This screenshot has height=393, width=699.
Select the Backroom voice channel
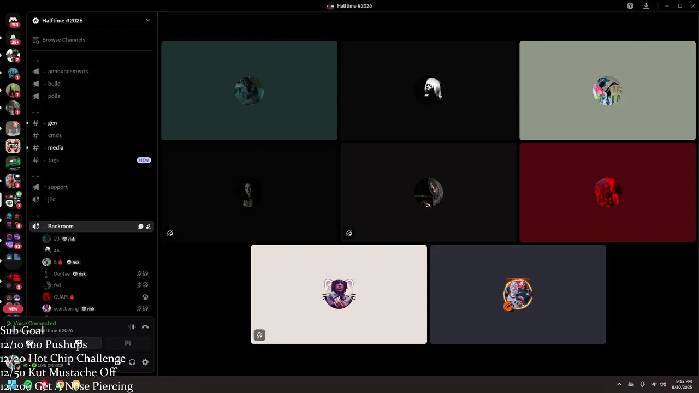tap(92, 227)
